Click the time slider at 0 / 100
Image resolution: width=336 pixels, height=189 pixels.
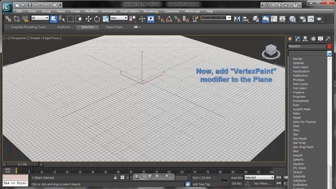tap(23, 164)
